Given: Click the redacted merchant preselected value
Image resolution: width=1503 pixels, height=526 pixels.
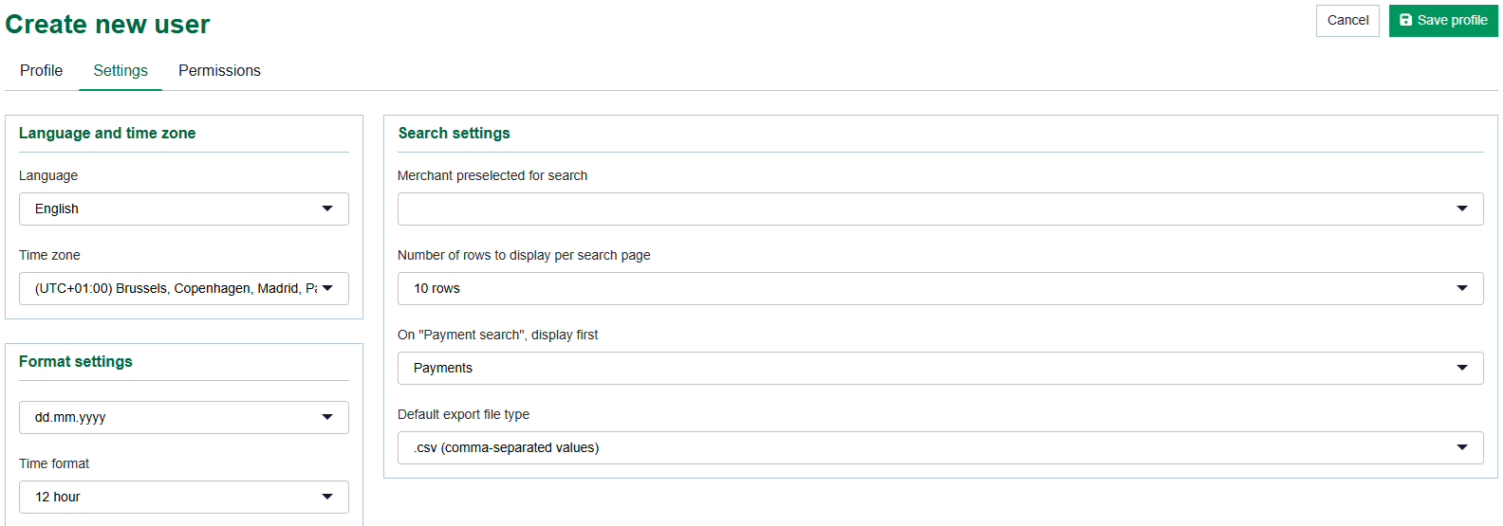Looking at the screenshot, I should point(514,207).
